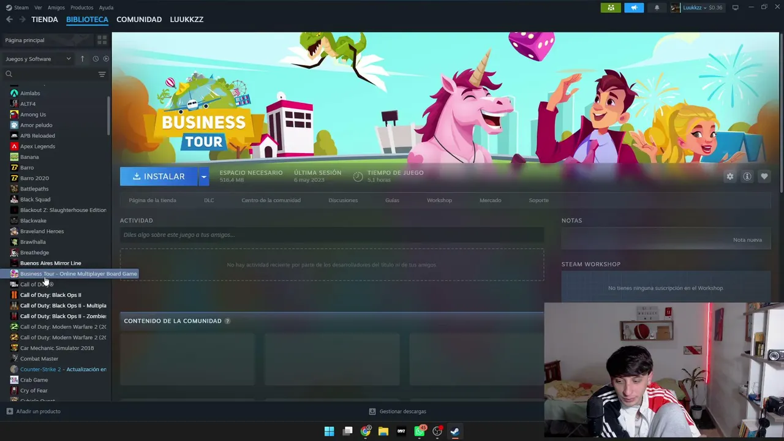Viewport: 784px width, 441px height.
Task: Open the Discusiones tab
Action: pos(343,200)
